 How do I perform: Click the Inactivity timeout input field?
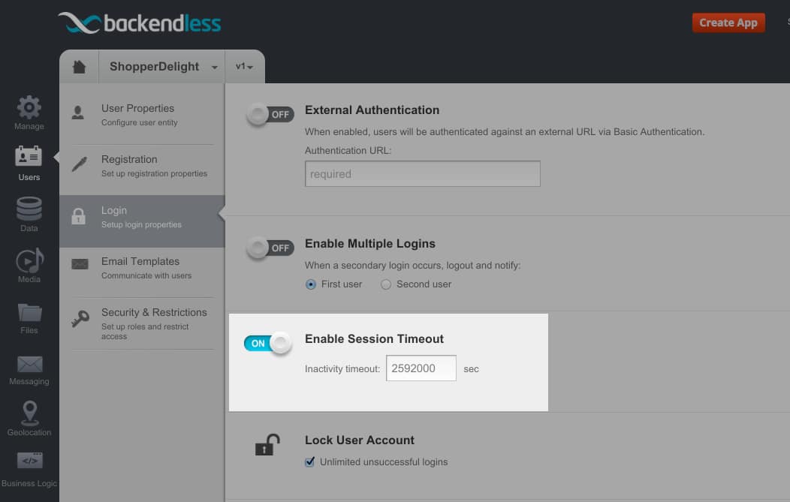[421, 368]
